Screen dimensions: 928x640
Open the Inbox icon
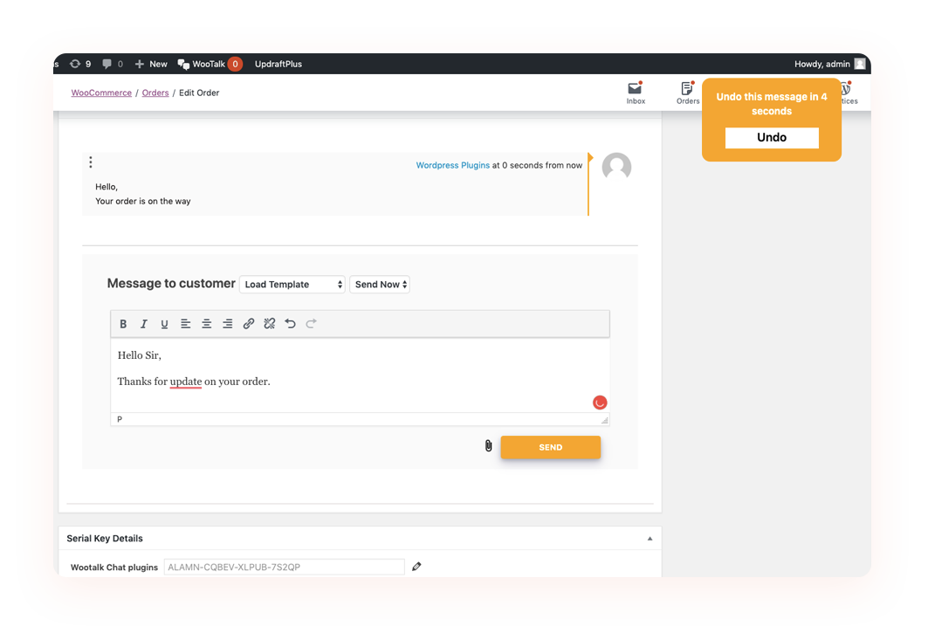pyautogui.click(x=636, y=93)
